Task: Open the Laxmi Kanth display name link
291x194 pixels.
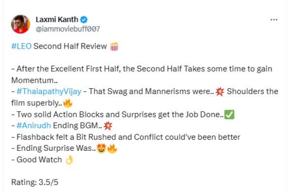Action: 57,20
